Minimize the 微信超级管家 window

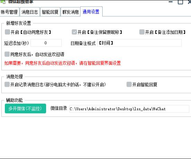coord(171,2)
